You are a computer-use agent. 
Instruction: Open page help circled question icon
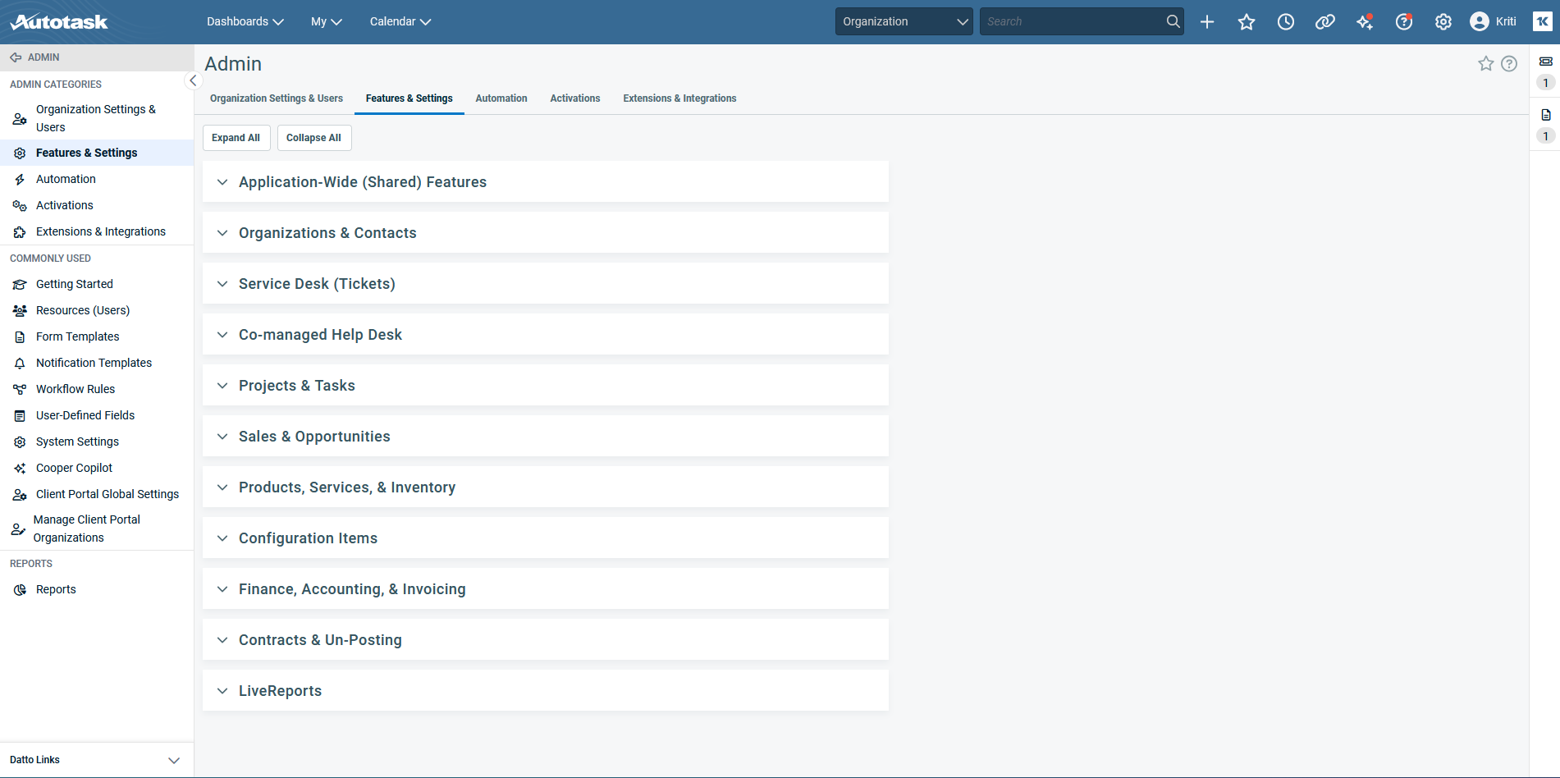click(x=1509, y=64)
